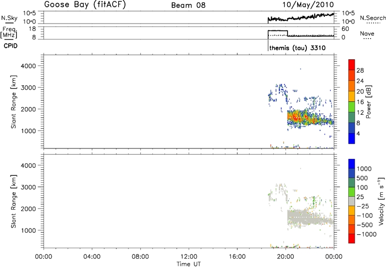The width and height of the screenshot is (386, 267).
Task: Click the "-1000" Velocity colorbar label
Action: 367,234
